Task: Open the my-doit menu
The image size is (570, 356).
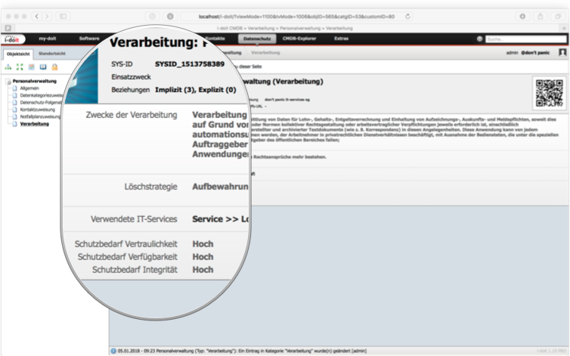Action: tap(48, 39)
